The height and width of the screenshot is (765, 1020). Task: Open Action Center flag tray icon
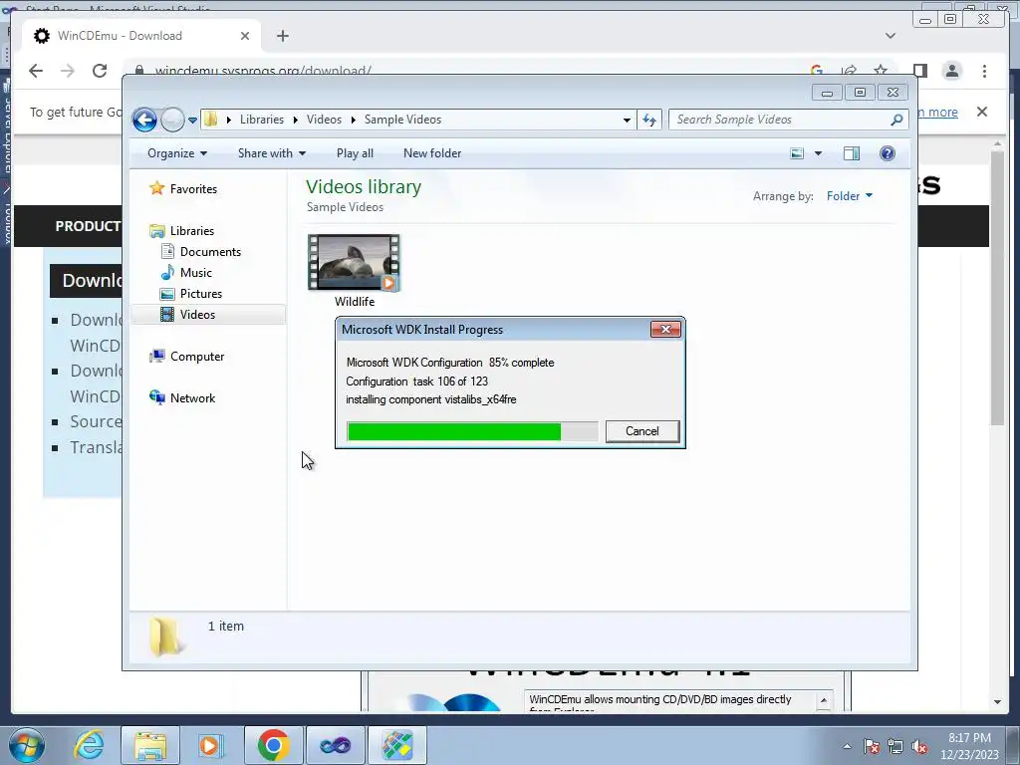[872, 746]
